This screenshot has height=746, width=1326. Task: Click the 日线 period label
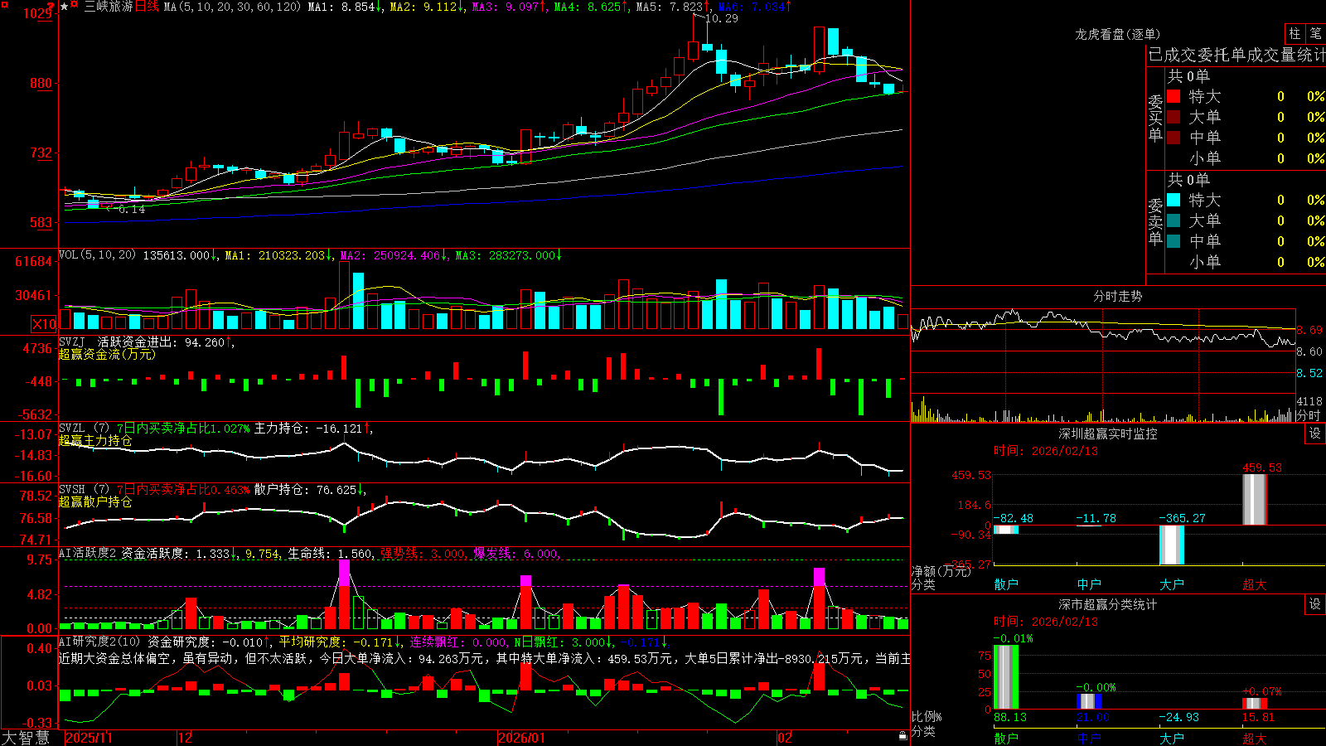147,7
